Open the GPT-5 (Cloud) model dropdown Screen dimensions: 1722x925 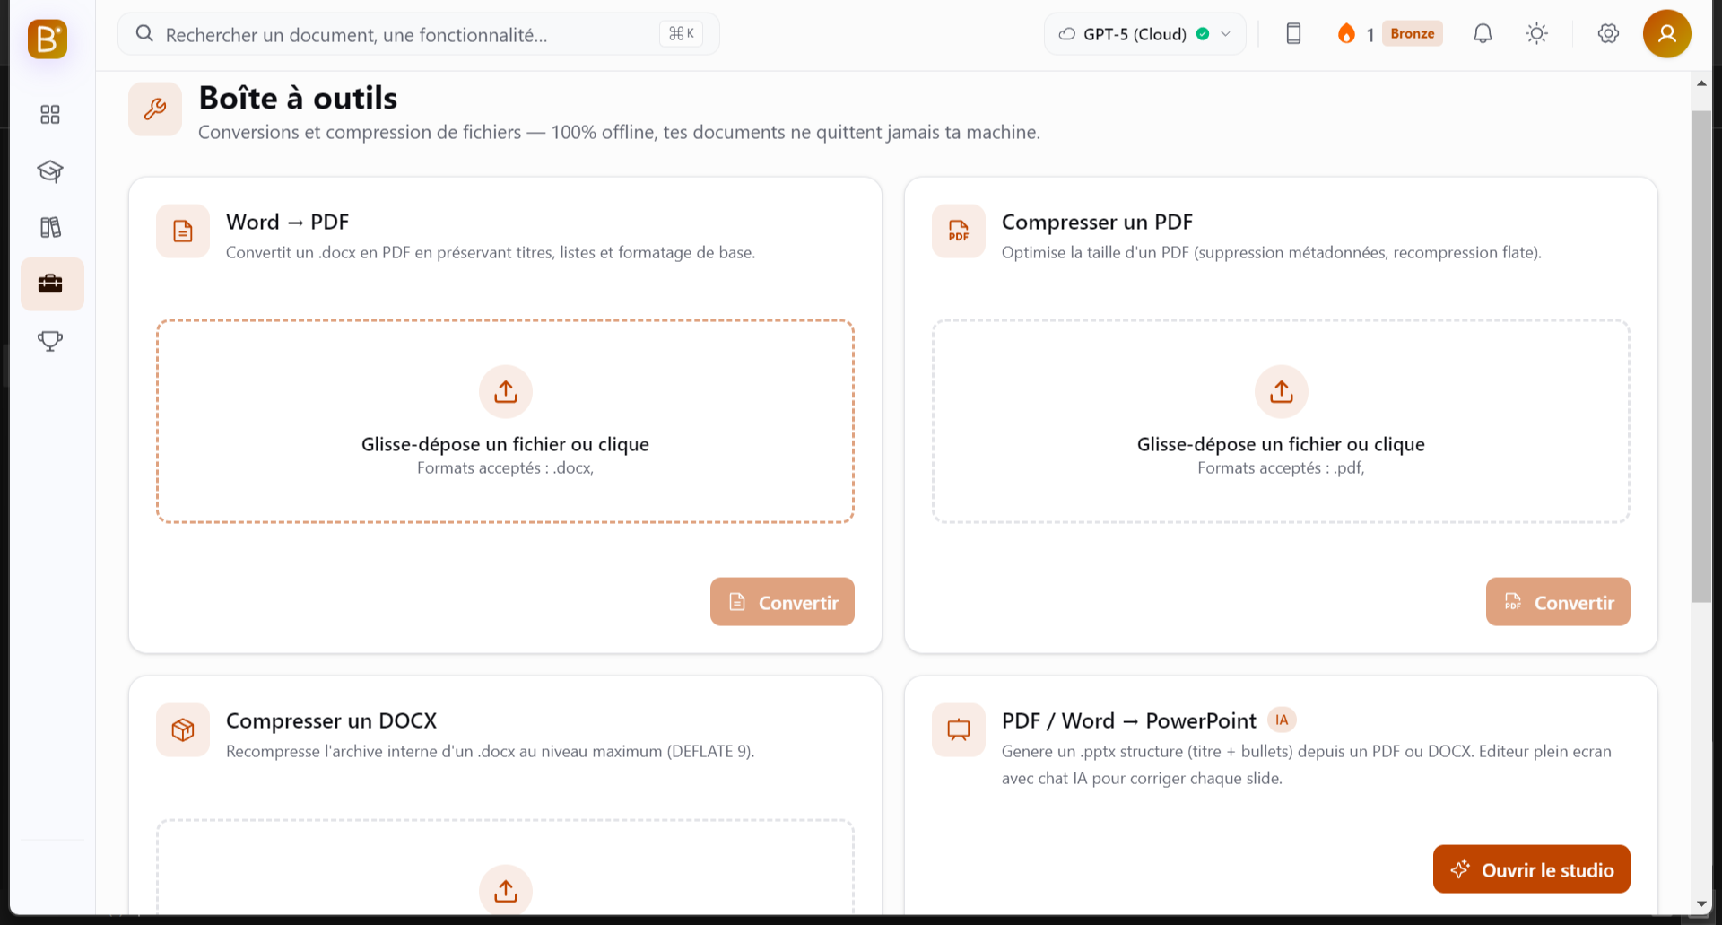coord(1145,34)
